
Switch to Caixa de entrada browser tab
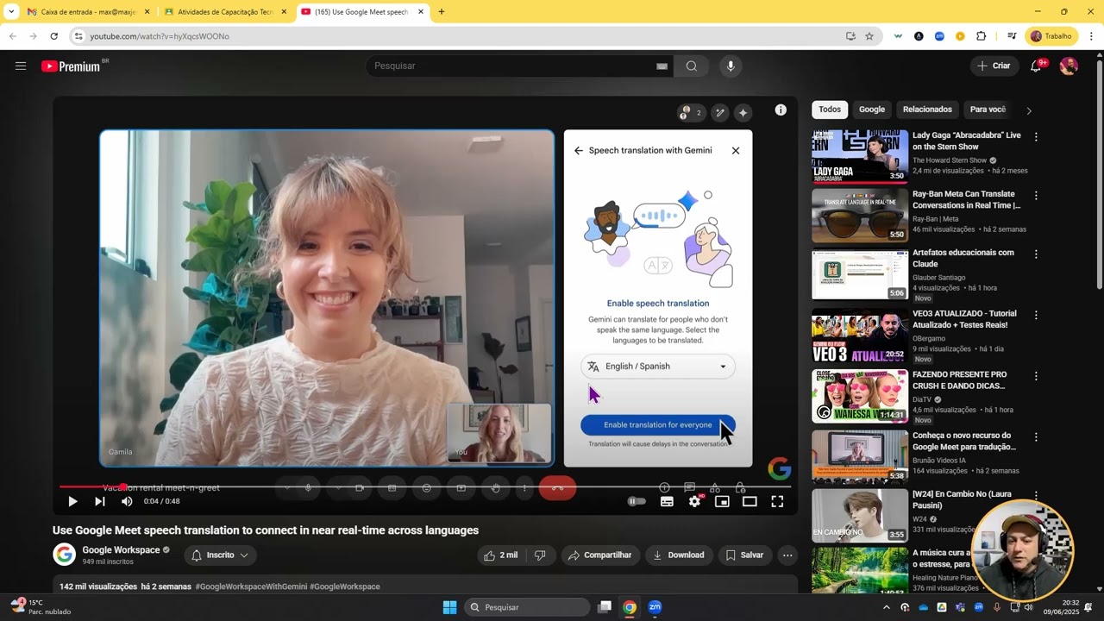[90, 12]
